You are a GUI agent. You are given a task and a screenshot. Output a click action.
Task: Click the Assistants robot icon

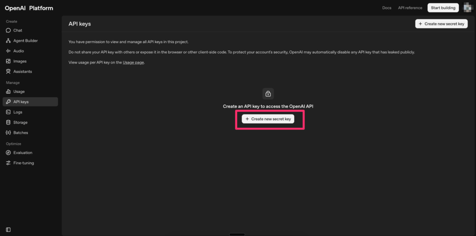(8, 72)
